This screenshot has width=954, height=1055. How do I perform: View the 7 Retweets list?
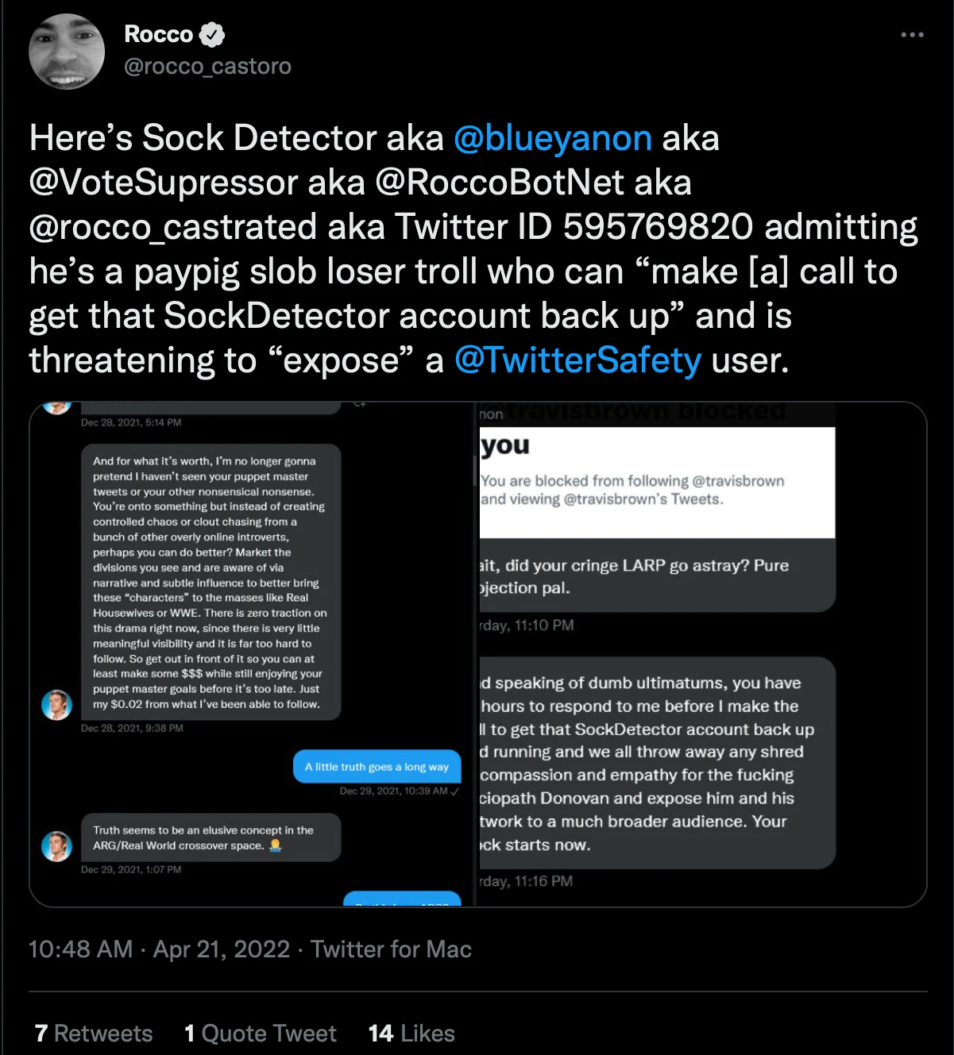click(94, 1033)
